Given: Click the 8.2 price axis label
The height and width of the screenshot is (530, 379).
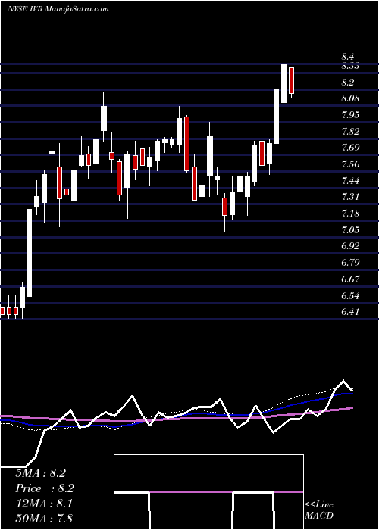Looking at the screenshot, I should 347,82.
